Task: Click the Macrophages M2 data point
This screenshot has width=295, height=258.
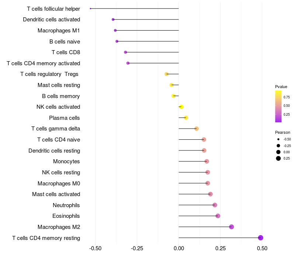Action: coord(232,227)
